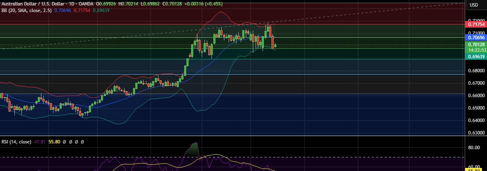Screen dimensions: 487x171
Task: Select the RSI (14, close) indicator legend
Action: tap(16, 142)
